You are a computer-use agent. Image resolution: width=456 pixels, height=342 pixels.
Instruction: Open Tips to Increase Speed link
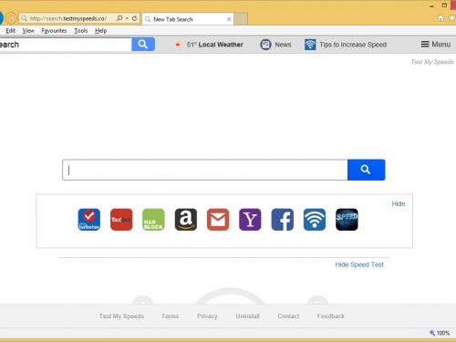point(353,45)
